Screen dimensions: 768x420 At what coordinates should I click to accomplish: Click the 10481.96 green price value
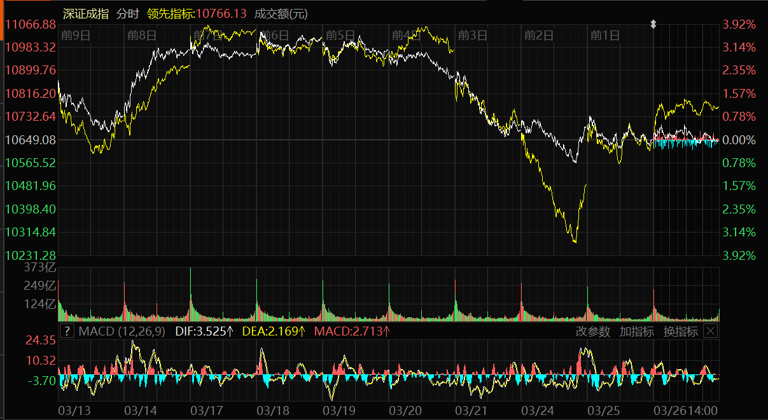tap(31, 186)
